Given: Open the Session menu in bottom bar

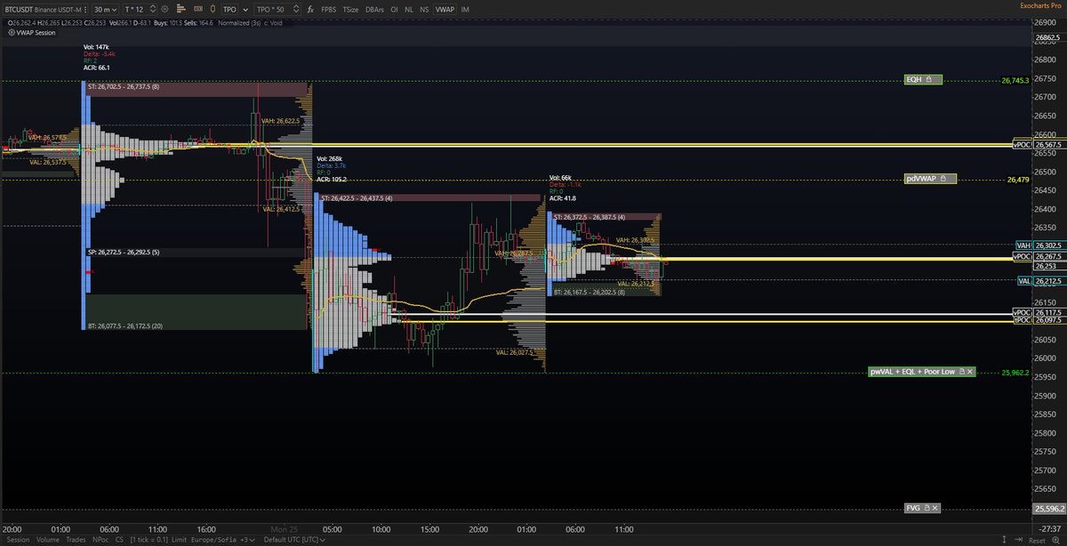Looking at the screenshot, I should tap(19, 539).
